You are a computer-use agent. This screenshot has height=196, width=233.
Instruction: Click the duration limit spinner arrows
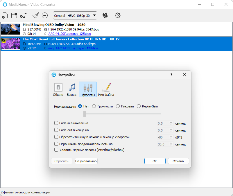[171, 144]
